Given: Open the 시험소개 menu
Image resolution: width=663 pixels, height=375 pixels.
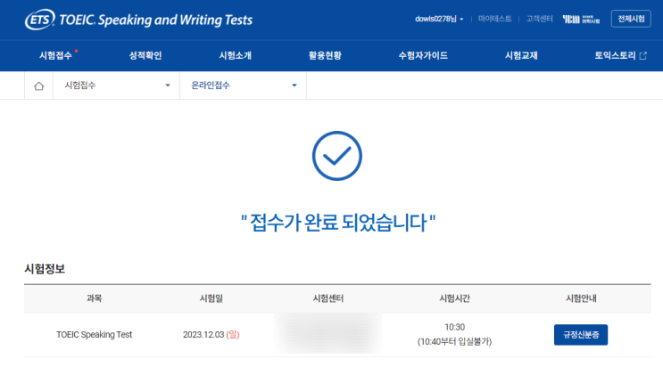Looking at the screenshot, I should [235, 56].
